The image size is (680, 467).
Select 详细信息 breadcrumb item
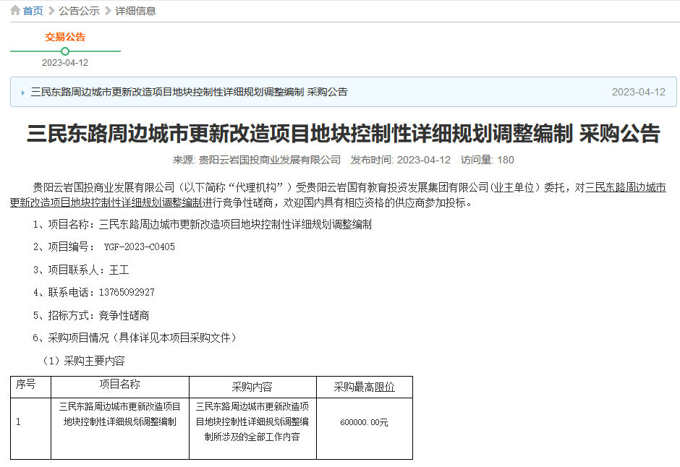(x=135, y=11)
